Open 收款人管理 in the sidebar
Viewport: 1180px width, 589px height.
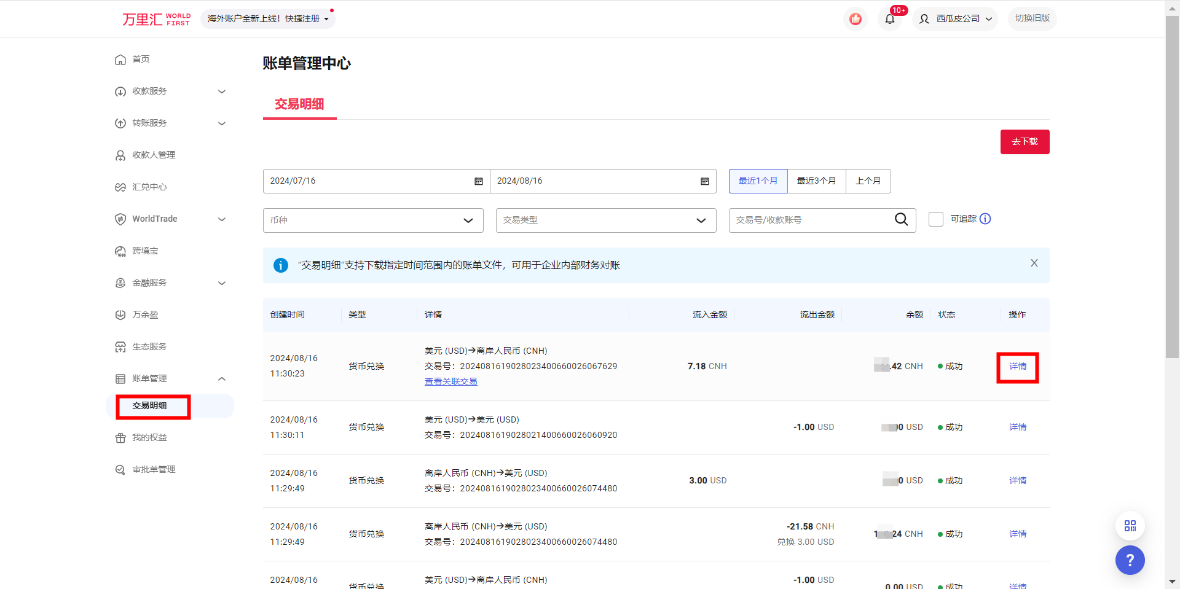(x=154, y=155)
